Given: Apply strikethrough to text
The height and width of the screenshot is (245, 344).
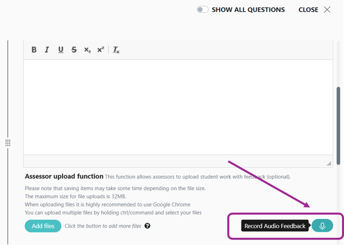Looking at the screenshot, I should click(74, 50).
